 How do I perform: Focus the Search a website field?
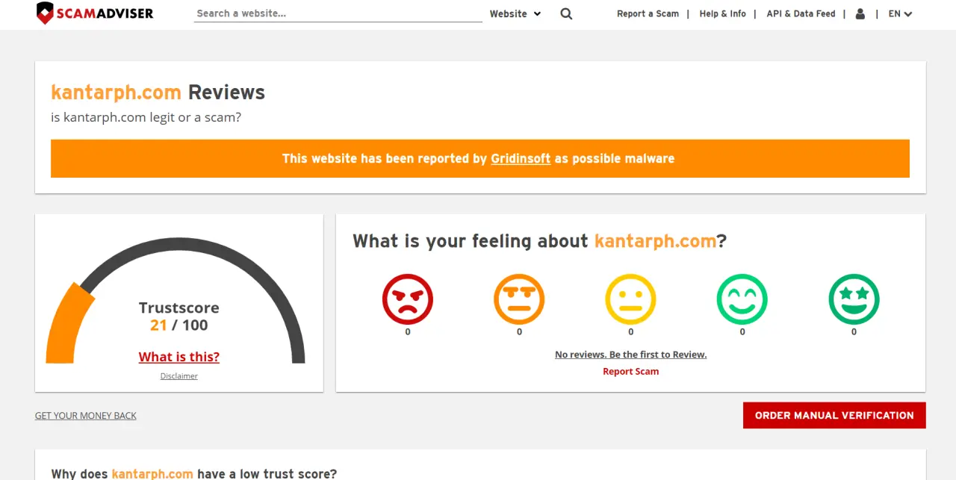click(338, 13)
